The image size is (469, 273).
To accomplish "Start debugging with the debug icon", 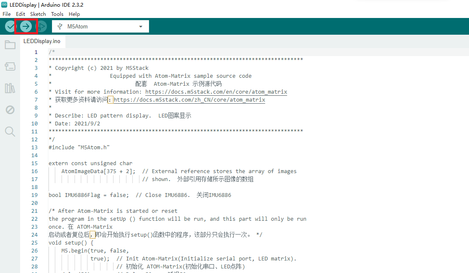I will (x=41, y=26).
